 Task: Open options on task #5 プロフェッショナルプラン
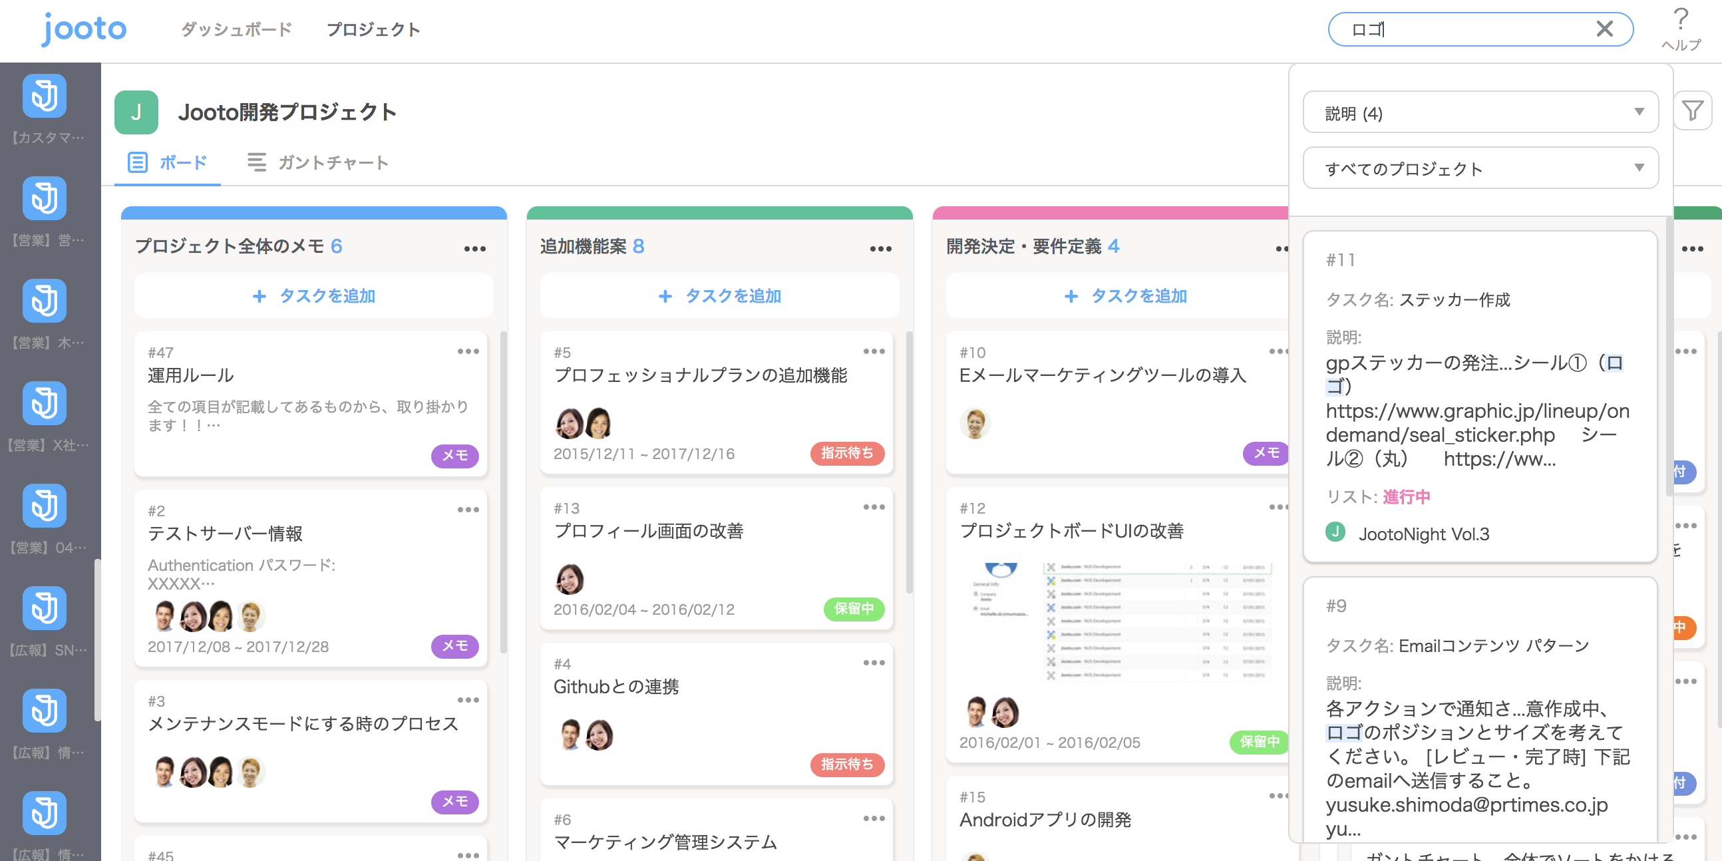pos(874,351)
